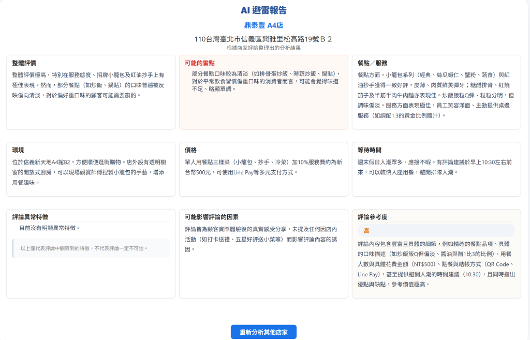Click the 餐點／服務 card heading

click(373, 63)
